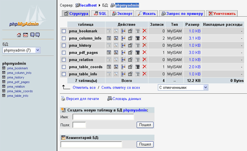This screenshot has height=151, width=247.
Task: Drop pma_column_info with its red X icon
Action: (144, 38)
